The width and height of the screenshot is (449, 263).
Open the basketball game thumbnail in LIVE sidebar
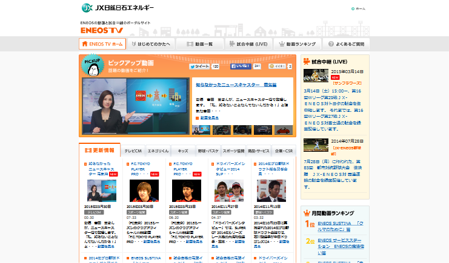pyautogui.click(x=316, y=76)
